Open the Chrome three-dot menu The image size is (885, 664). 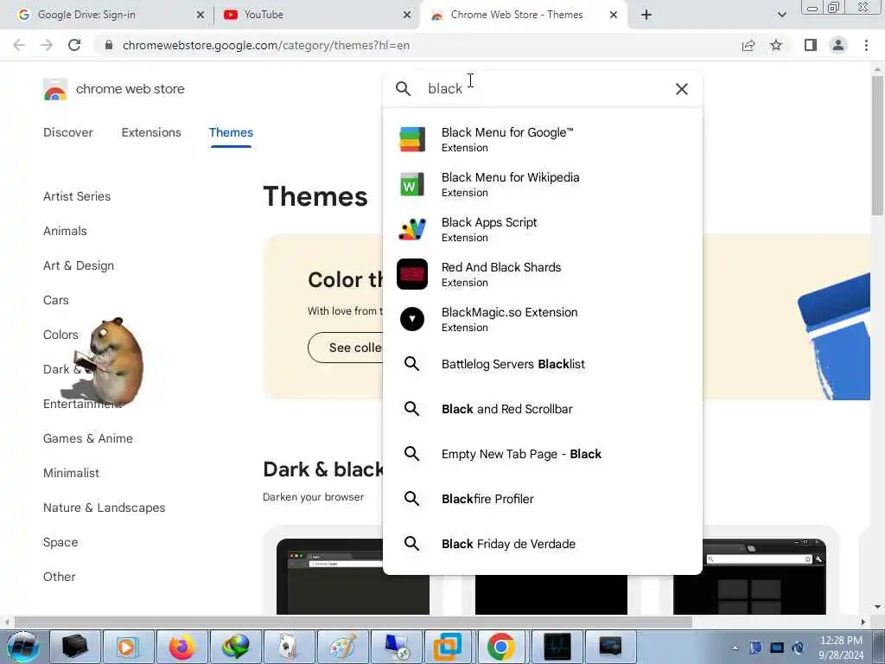[866, 45]
